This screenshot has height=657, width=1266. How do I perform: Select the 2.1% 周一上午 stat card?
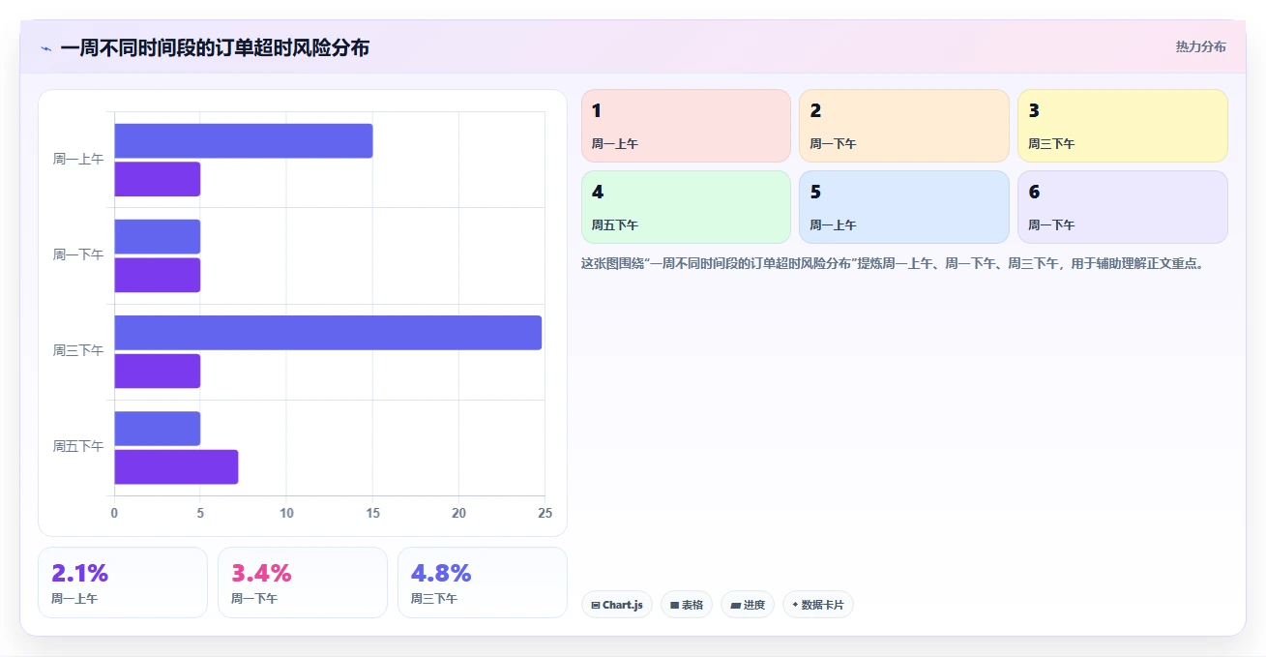tap(123, 582)
